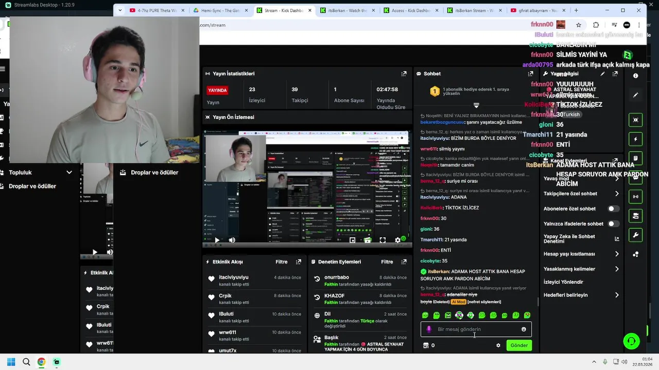659x370 pixels.
Task: Pop out the Yayın İstatistikleri panel
Action: point(404,73)
